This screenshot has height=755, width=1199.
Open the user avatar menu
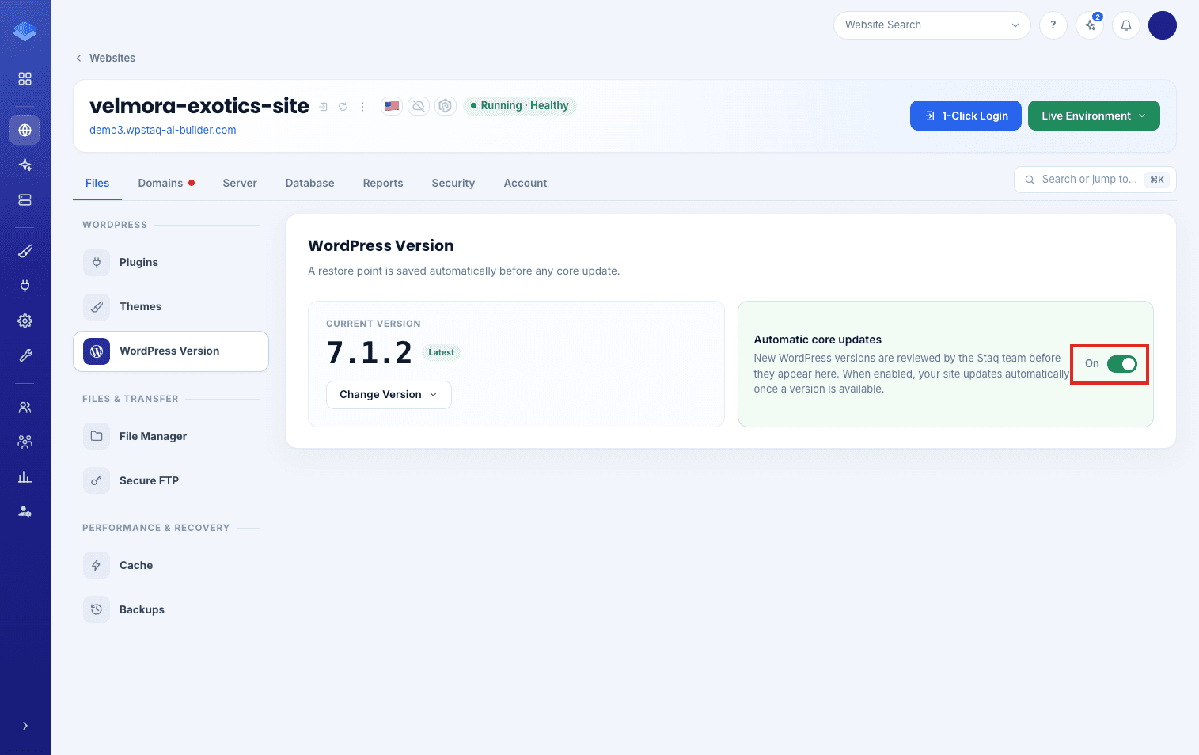click(1163, 25)
